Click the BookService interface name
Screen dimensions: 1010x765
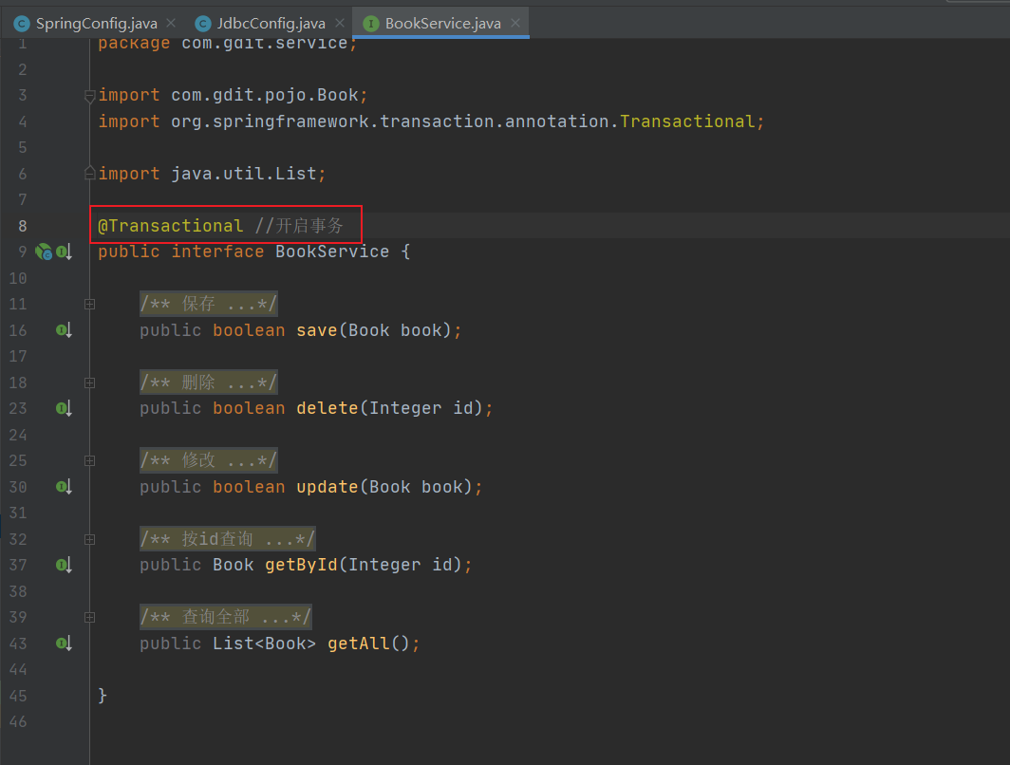[x=332, y=252]
